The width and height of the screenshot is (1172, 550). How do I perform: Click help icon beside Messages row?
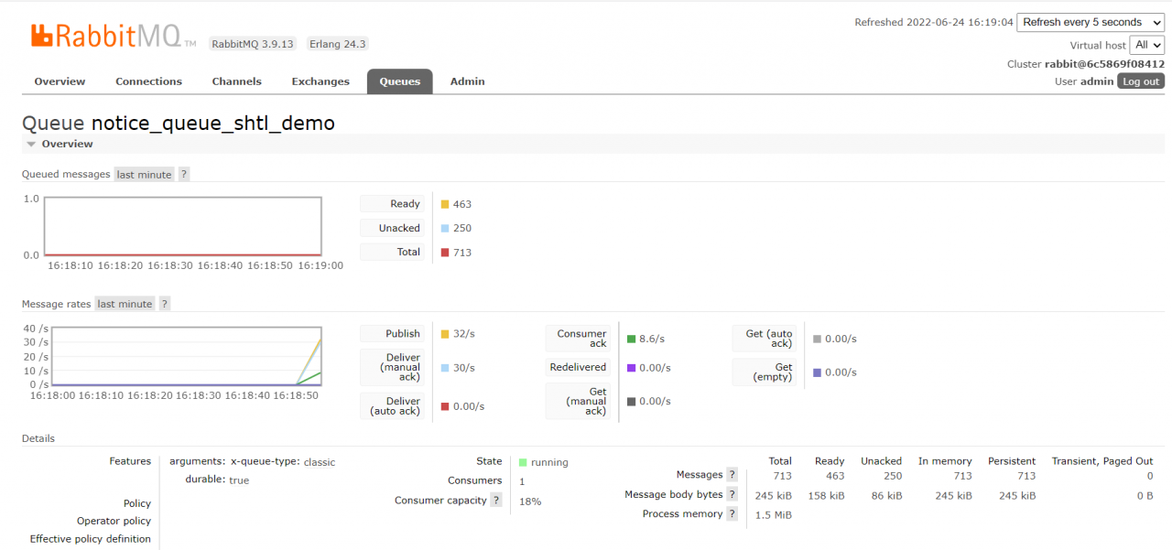(x=732, y=475)
